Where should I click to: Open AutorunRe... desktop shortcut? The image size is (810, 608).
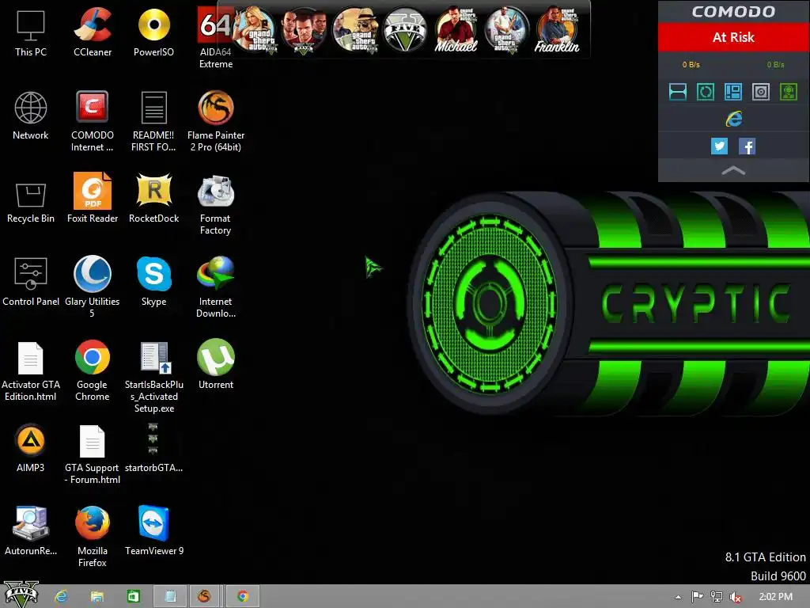[x=31, y=532]
